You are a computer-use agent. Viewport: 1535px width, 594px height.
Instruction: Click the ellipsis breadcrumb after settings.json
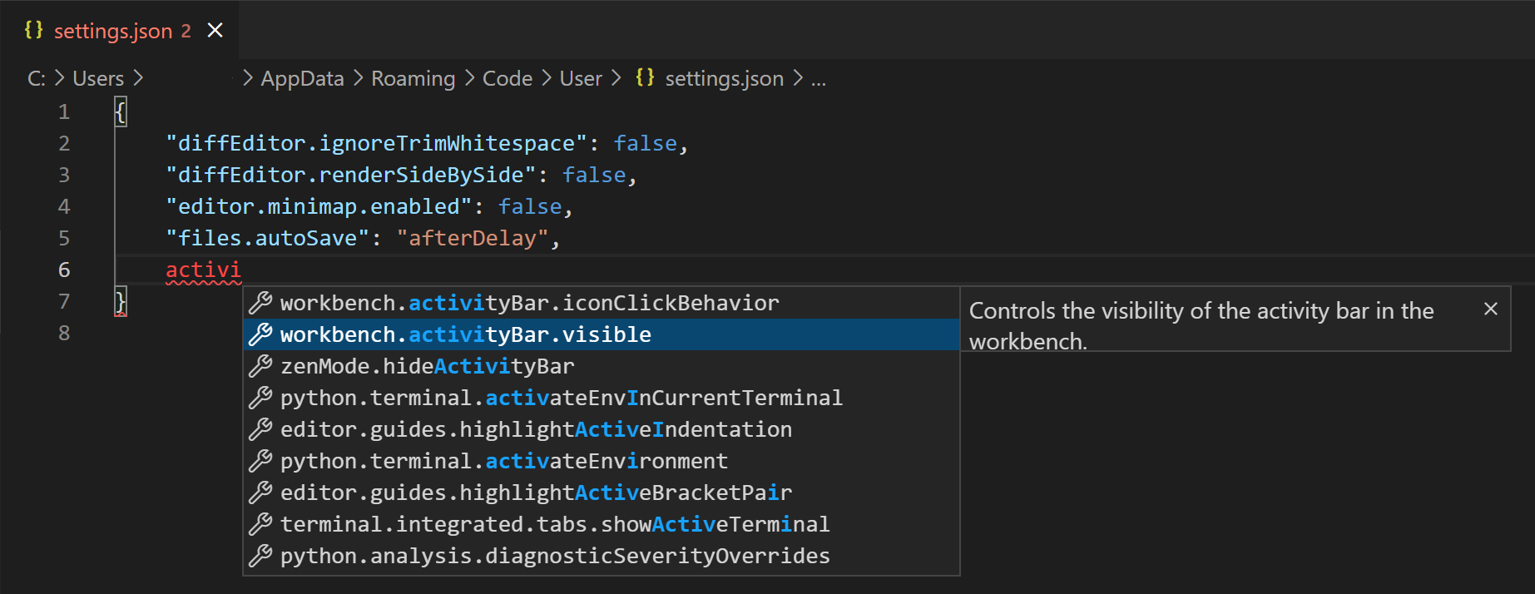tap(819, 78)
